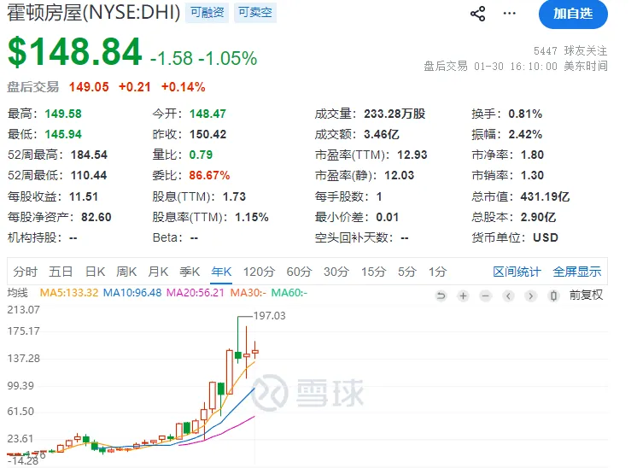The height and width of the screenshot is (468, 637).
Task: Click the stock title 霍顿房屋(NYSE:DHI)
Action: (x=94, y=13)
